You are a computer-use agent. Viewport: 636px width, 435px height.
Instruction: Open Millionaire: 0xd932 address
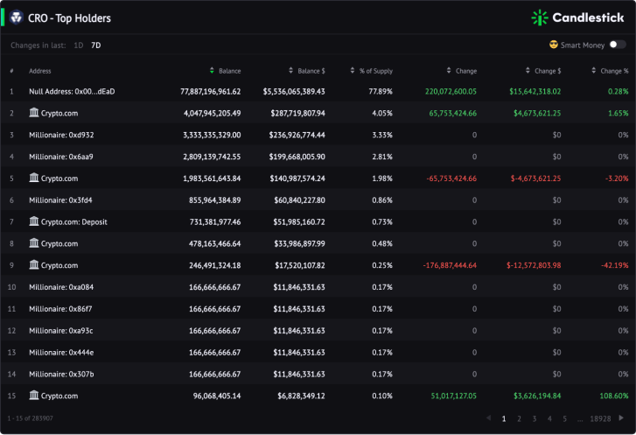click(61, 135)
